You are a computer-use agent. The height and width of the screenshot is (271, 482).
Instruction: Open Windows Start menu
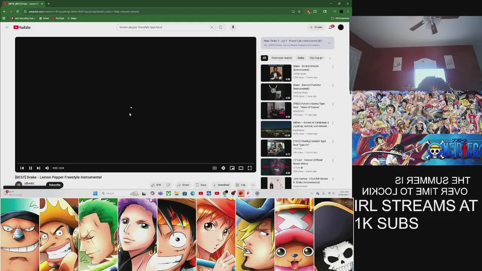[95, 193]
